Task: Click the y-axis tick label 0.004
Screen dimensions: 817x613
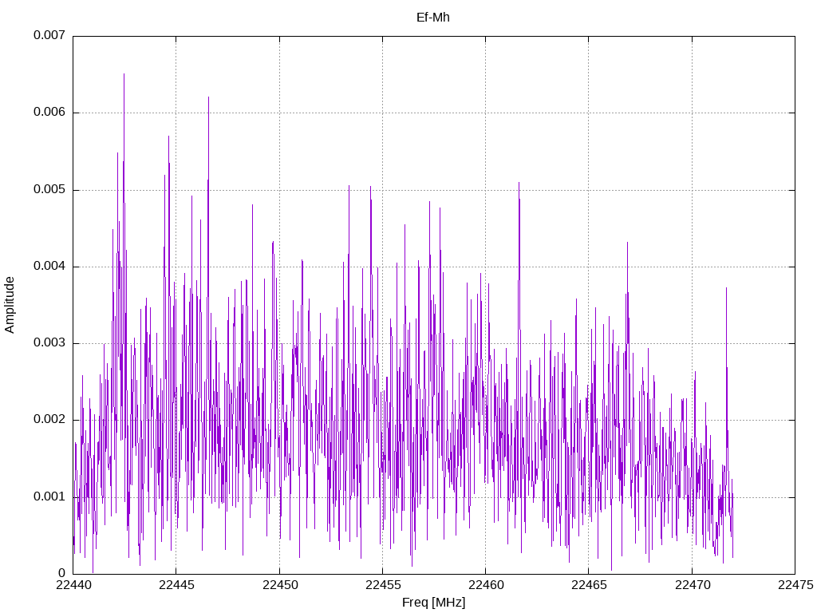Action: tap(49, 267)
